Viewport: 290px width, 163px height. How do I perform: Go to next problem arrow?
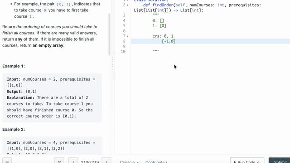(106, 161)
